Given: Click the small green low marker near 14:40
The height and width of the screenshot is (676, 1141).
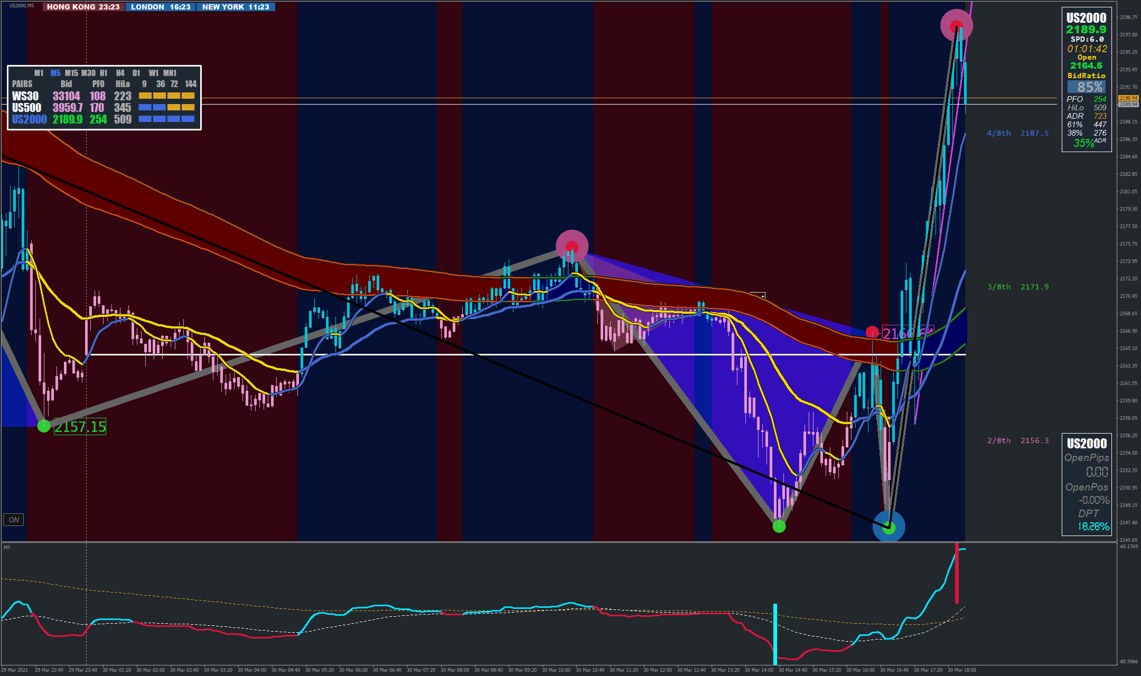Looking at the screenshot, I should (779, 526).
